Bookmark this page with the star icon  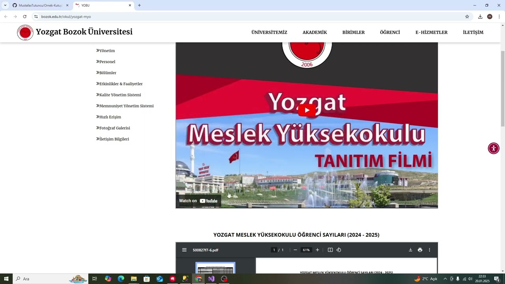click(467, 17)
